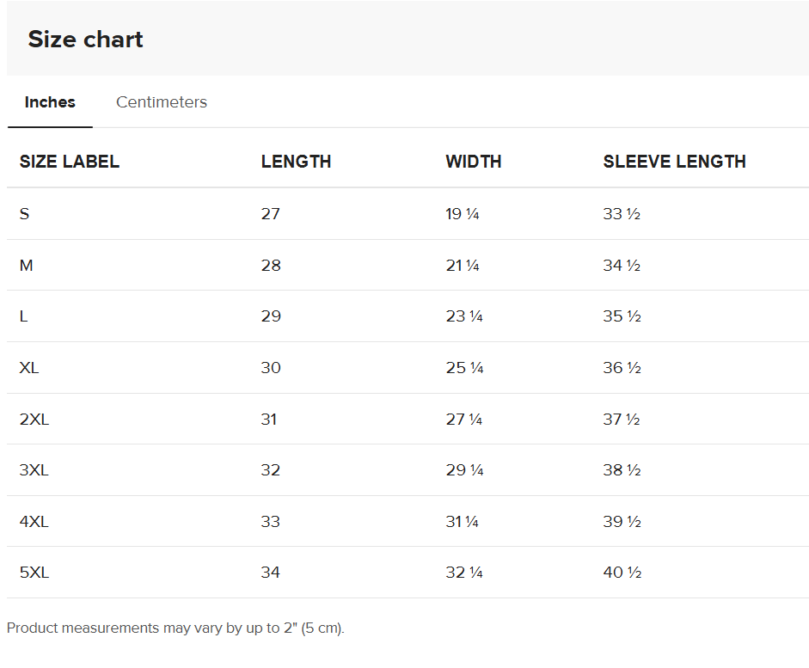Viewport: 809px width, 668px height.
Task: Click the width value 32 ¼
Action: [464, 573]
